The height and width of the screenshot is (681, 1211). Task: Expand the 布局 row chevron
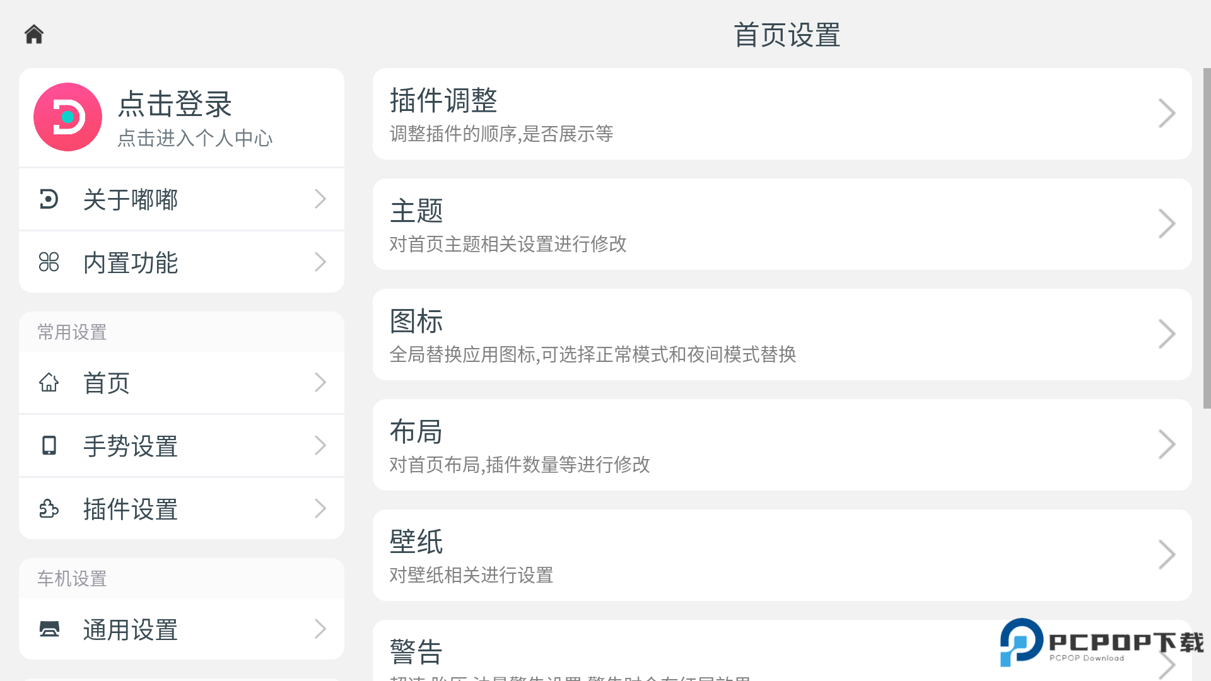tap(1166, 445)
